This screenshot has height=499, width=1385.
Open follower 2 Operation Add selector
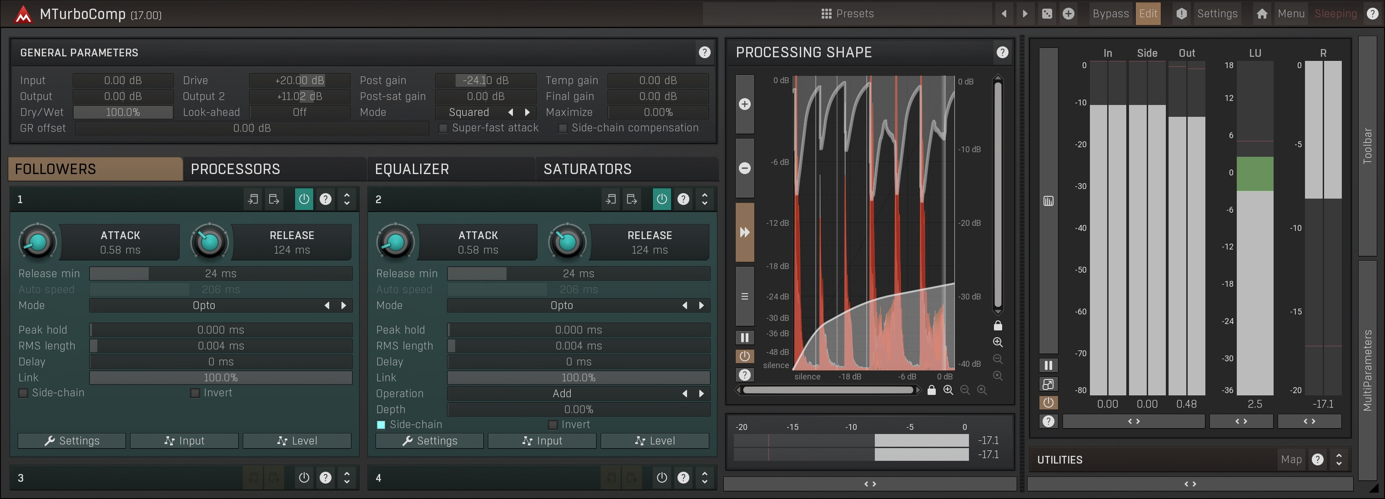tap(562, 394)
